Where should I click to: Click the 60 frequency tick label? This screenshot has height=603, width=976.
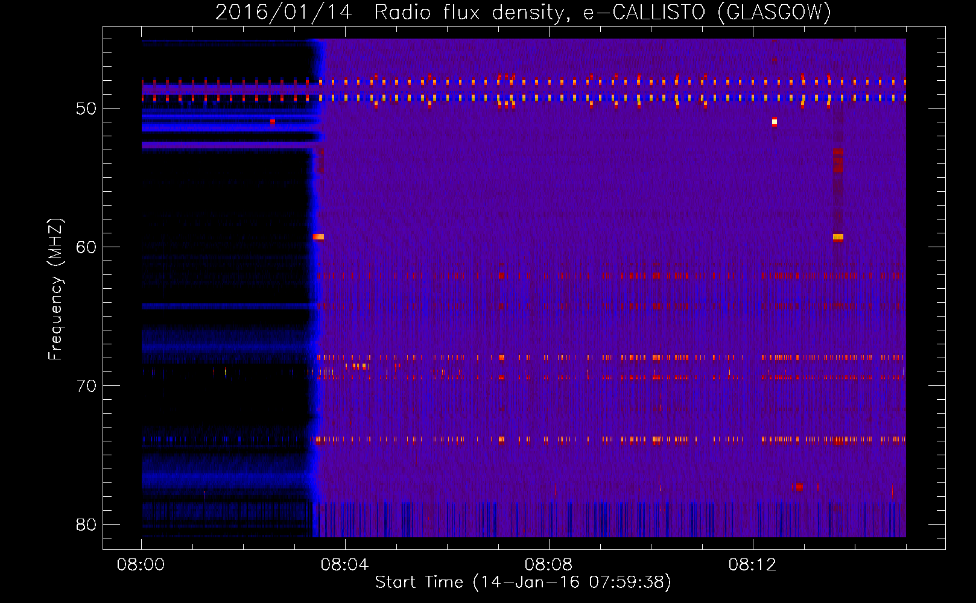coord(86,247)
